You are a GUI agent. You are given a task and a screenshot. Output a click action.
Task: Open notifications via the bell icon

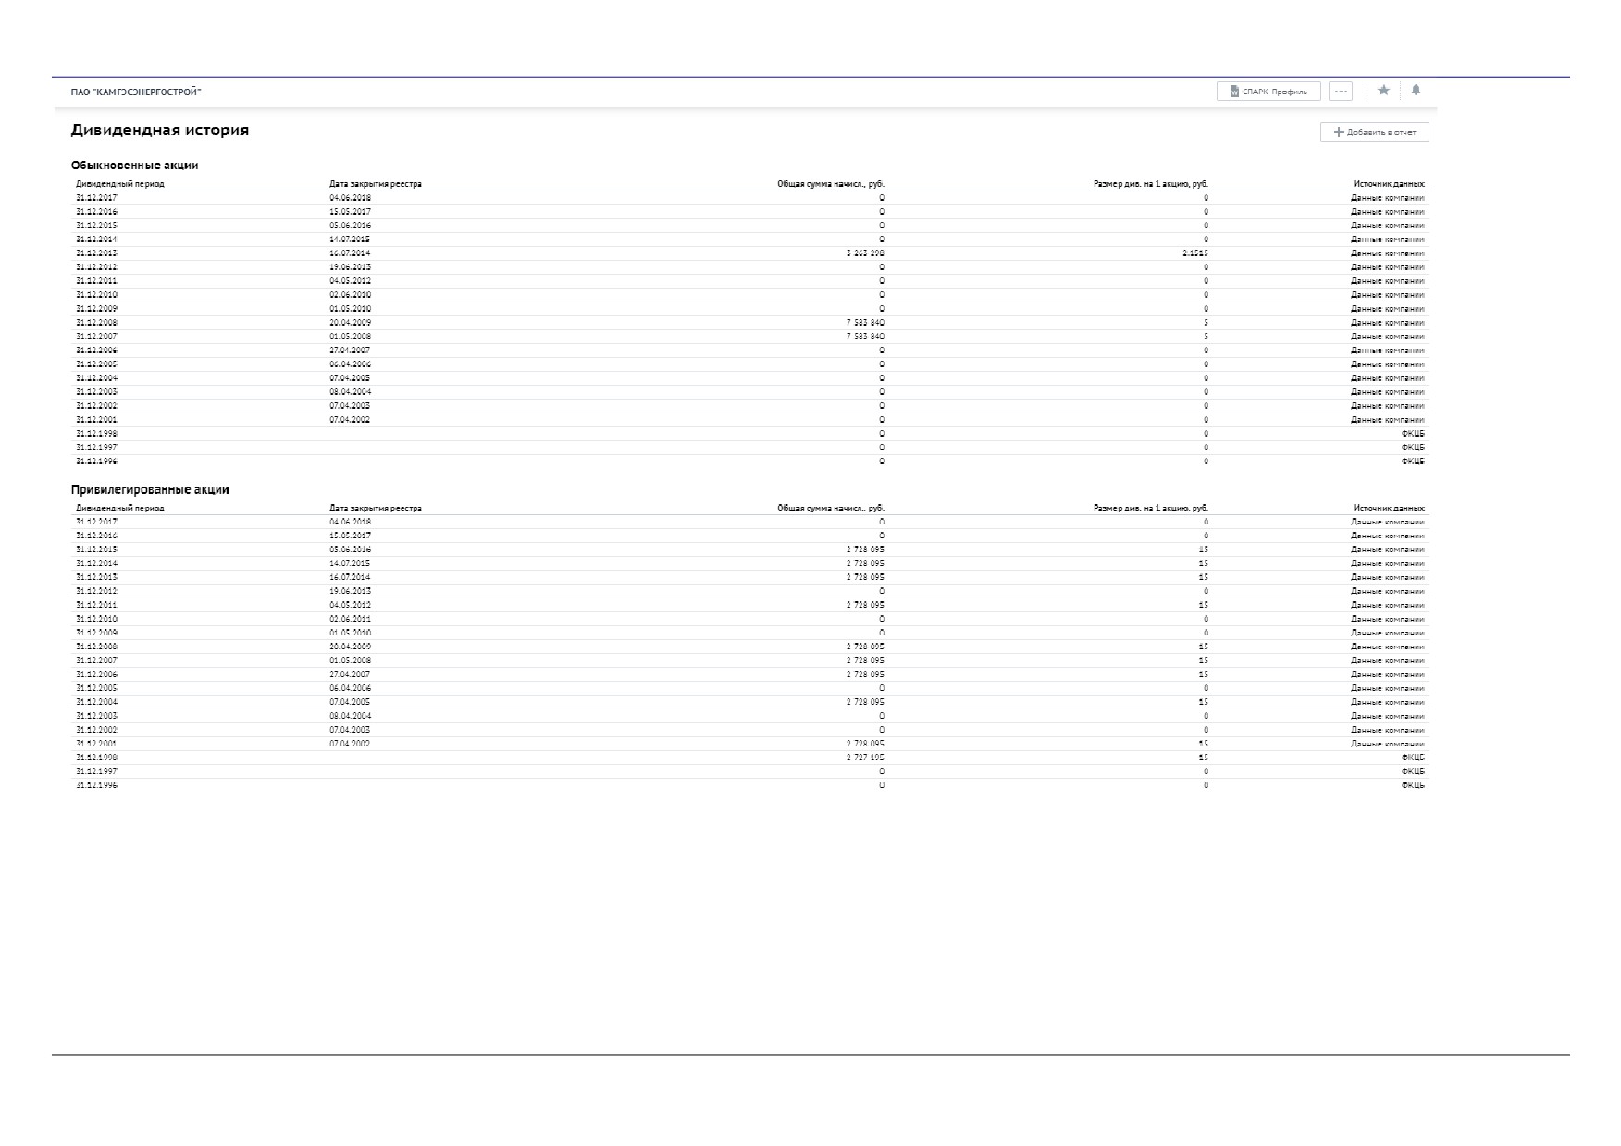click(x=1416, y=91)
